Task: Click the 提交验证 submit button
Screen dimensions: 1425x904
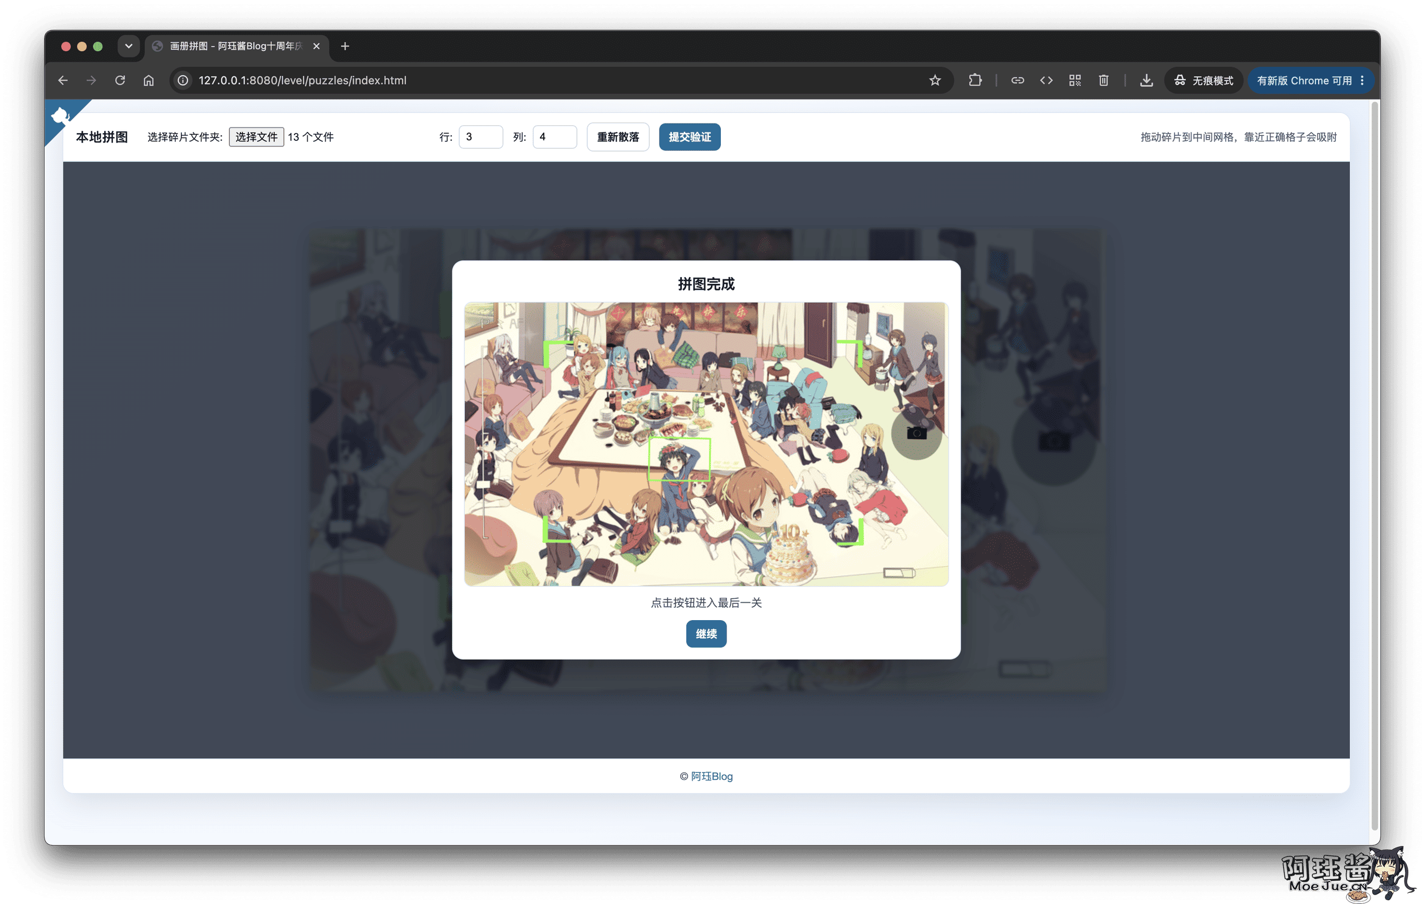Action: point(690,137)
